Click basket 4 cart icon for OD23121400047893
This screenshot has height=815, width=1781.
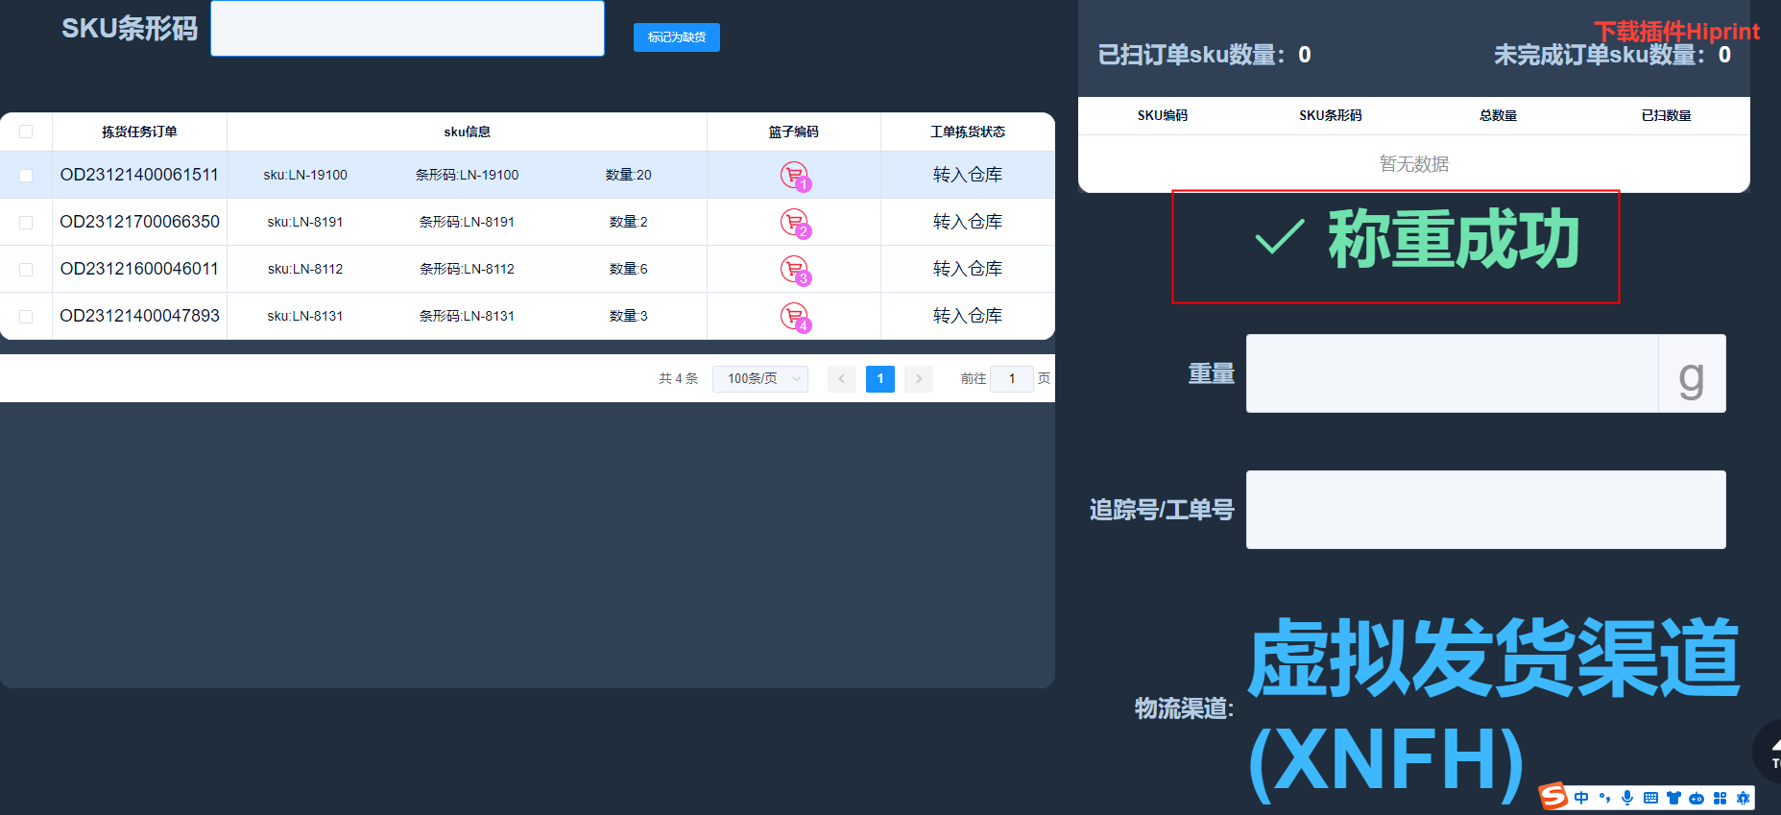[x=795, y=317]
